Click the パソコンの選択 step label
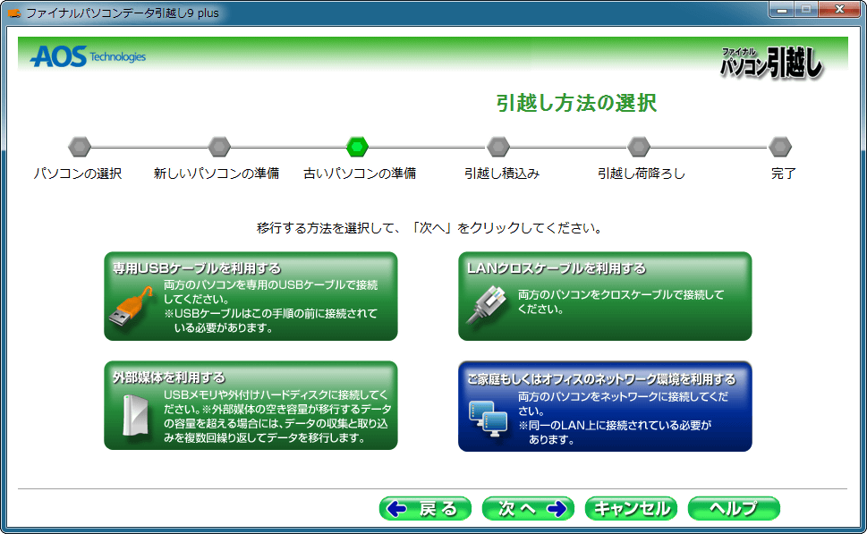 [x=78, y=174]
